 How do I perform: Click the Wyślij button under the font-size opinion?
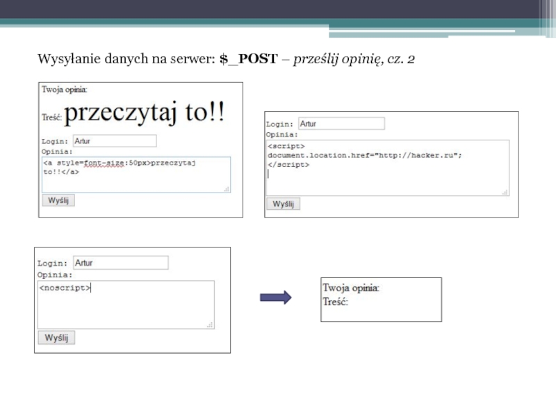pos(58,200)
